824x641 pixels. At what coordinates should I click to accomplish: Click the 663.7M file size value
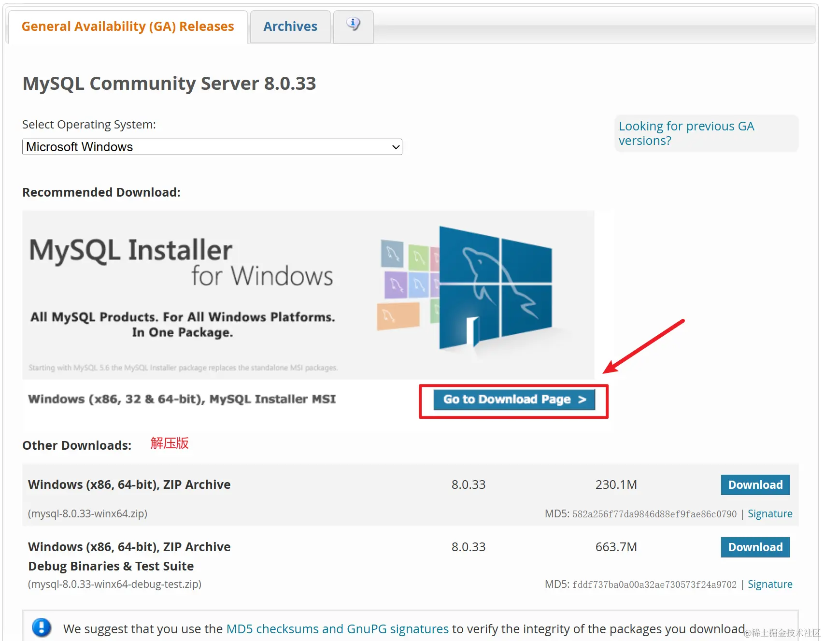coord(616,547)
